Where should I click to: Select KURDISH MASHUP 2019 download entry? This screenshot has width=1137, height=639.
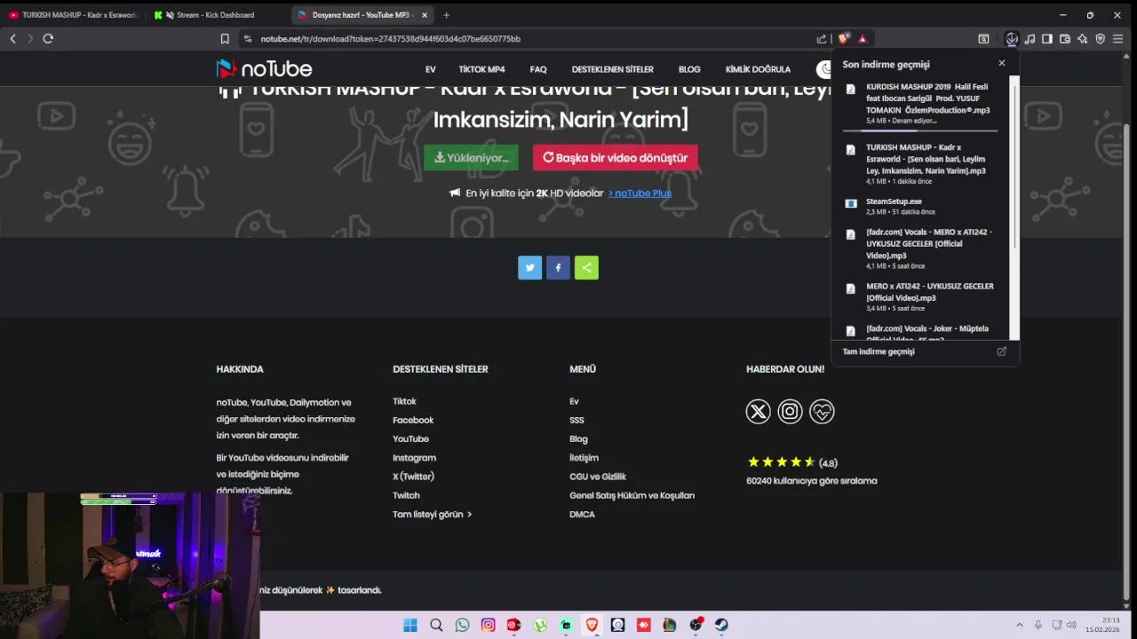pos(920,103)
